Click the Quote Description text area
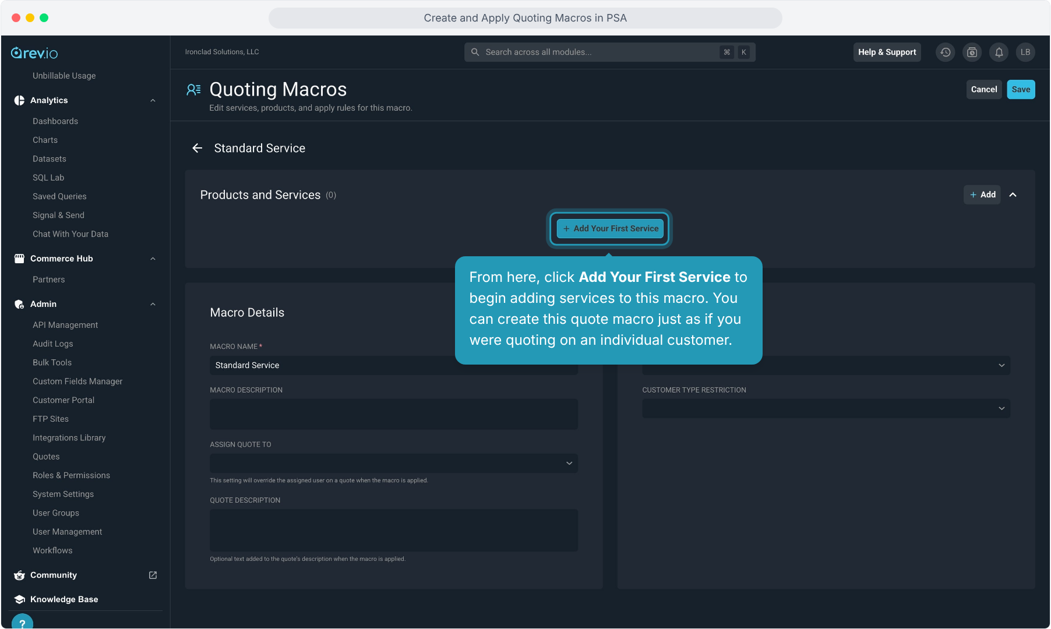 [394, 530]
